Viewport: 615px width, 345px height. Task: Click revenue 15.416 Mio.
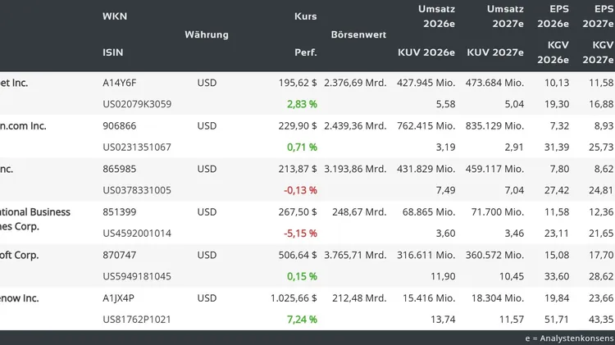(x=429, y=299)
